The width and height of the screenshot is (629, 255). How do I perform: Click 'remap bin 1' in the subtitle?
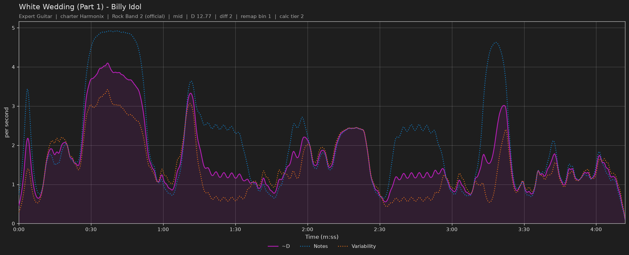tap(256, 16)
